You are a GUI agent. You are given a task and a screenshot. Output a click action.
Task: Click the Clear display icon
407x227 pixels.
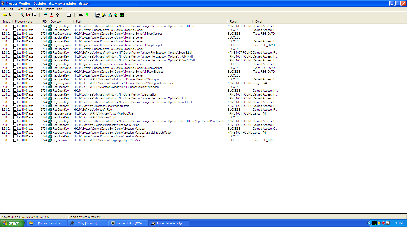point(34,15)
